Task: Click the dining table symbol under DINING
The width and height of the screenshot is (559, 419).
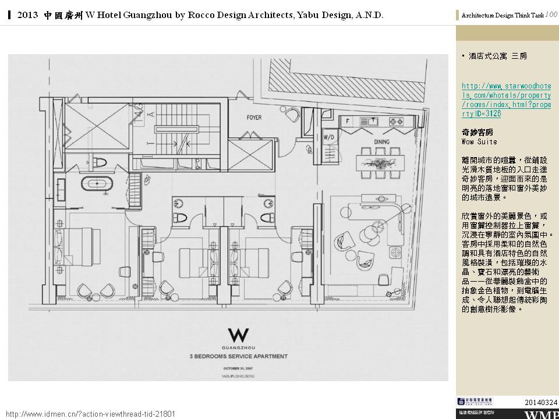Action: coord(381,162)
